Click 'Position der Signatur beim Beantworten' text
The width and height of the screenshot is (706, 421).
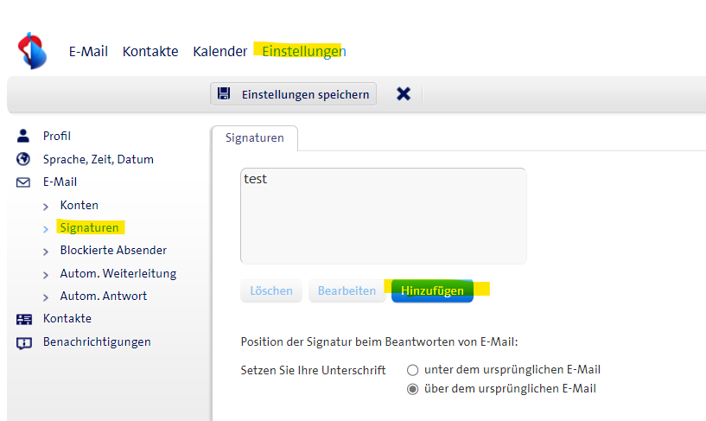click(379, 341)
